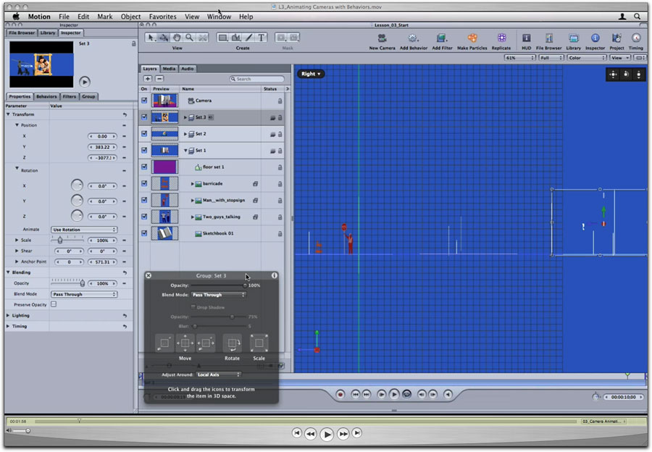
Task: Switch to the Media tab
Action: coord(169,69)
